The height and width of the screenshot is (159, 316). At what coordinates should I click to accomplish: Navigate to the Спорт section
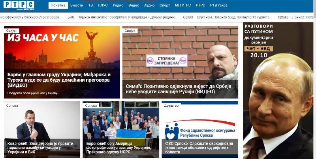point(165,5)
